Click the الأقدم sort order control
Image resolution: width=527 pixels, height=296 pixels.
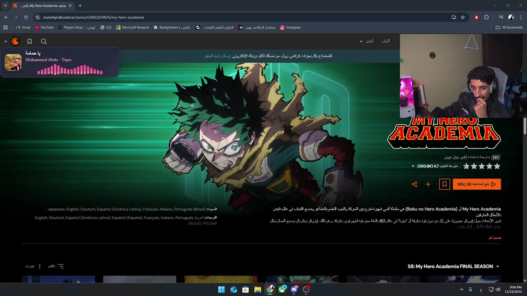pyautogui.click(x=56, y=266)
